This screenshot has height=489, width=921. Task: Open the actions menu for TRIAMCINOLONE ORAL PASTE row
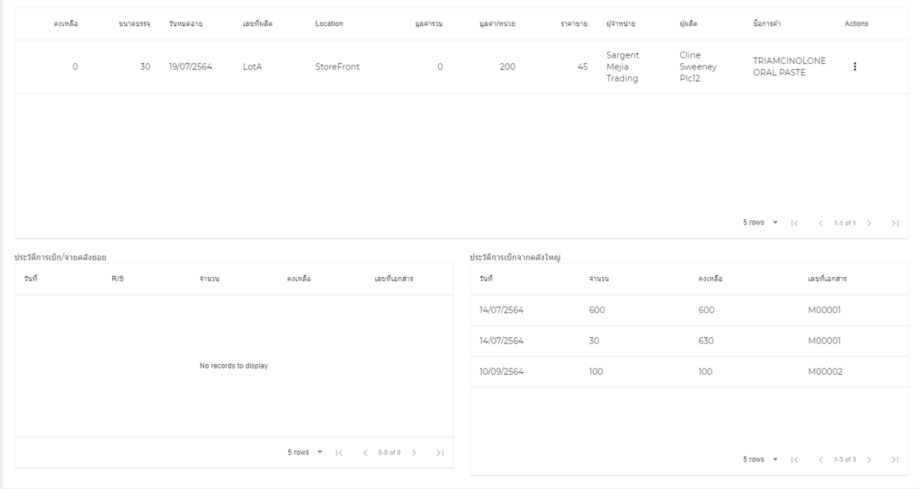(x=854, y=67)
